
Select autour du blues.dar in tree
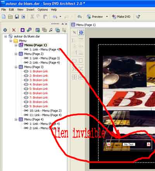(27, 36)
